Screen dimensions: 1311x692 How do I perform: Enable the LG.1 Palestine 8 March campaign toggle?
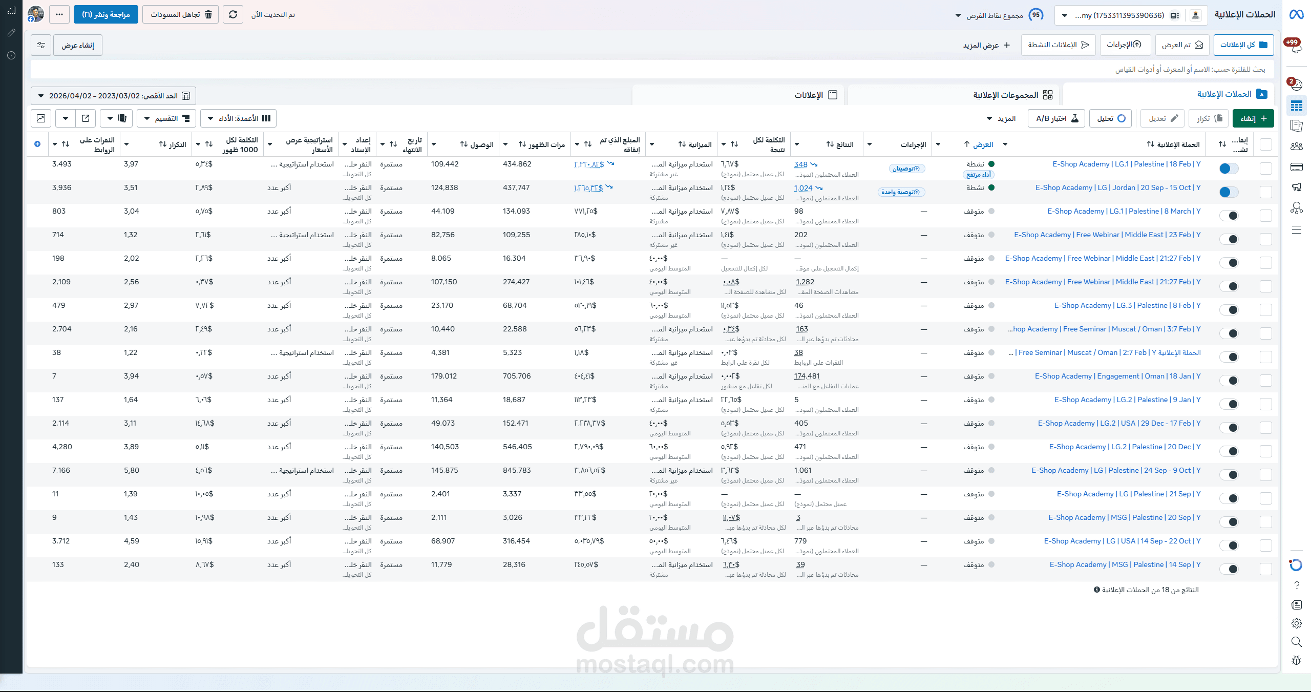tap(1229, 216)
